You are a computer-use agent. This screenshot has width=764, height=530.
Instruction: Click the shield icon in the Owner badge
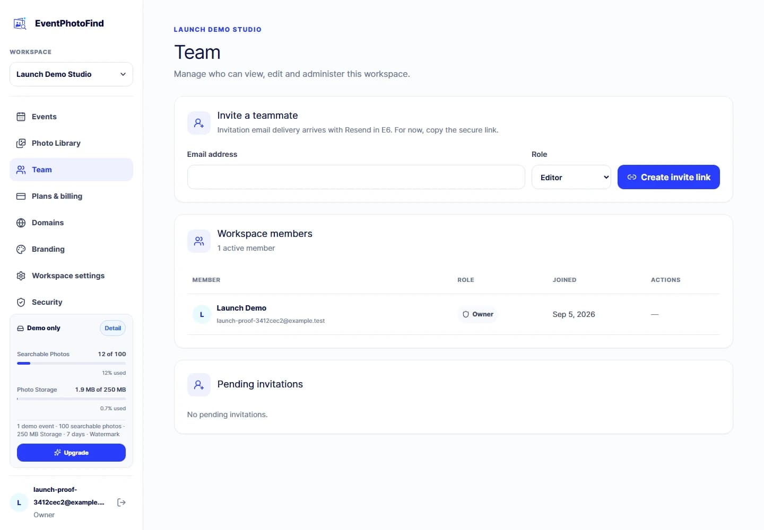point(466,314)
